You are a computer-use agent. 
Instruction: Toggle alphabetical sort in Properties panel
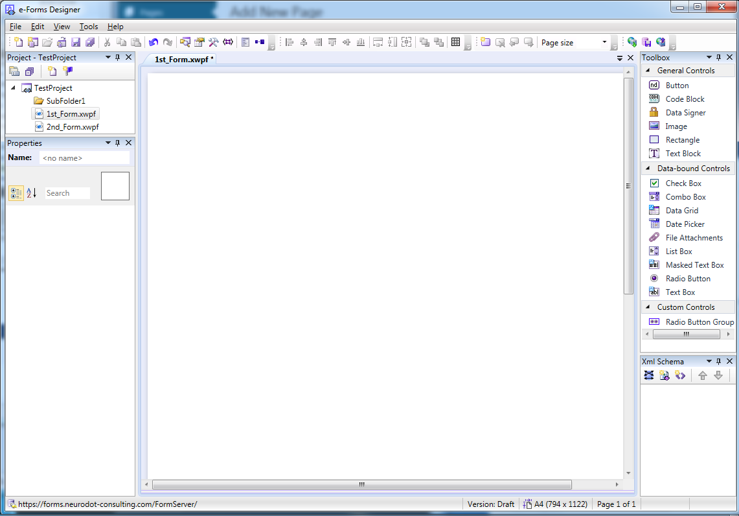[32, 193]
